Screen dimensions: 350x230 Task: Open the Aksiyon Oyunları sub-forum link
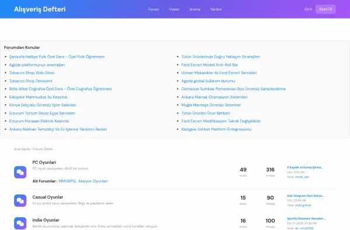coord(93,181)
